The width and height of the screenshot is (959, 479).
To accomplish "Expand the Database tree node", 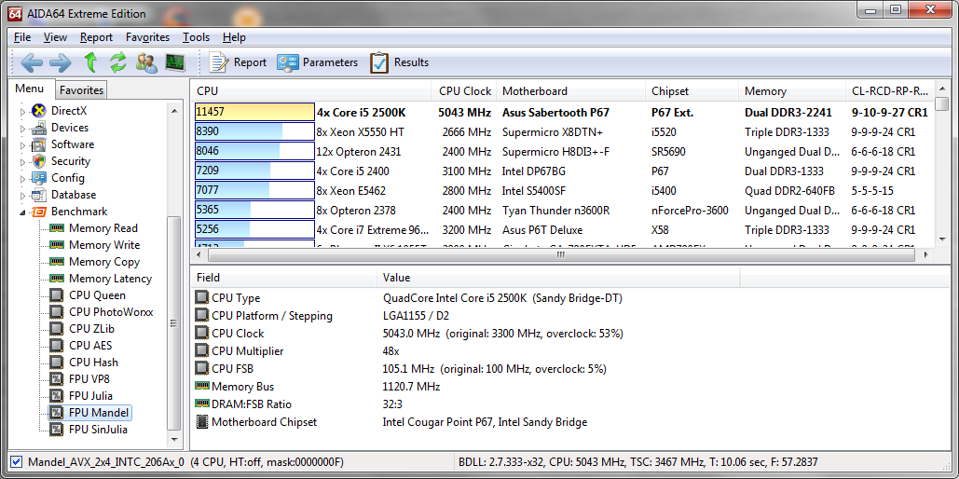I will [23, 196].
